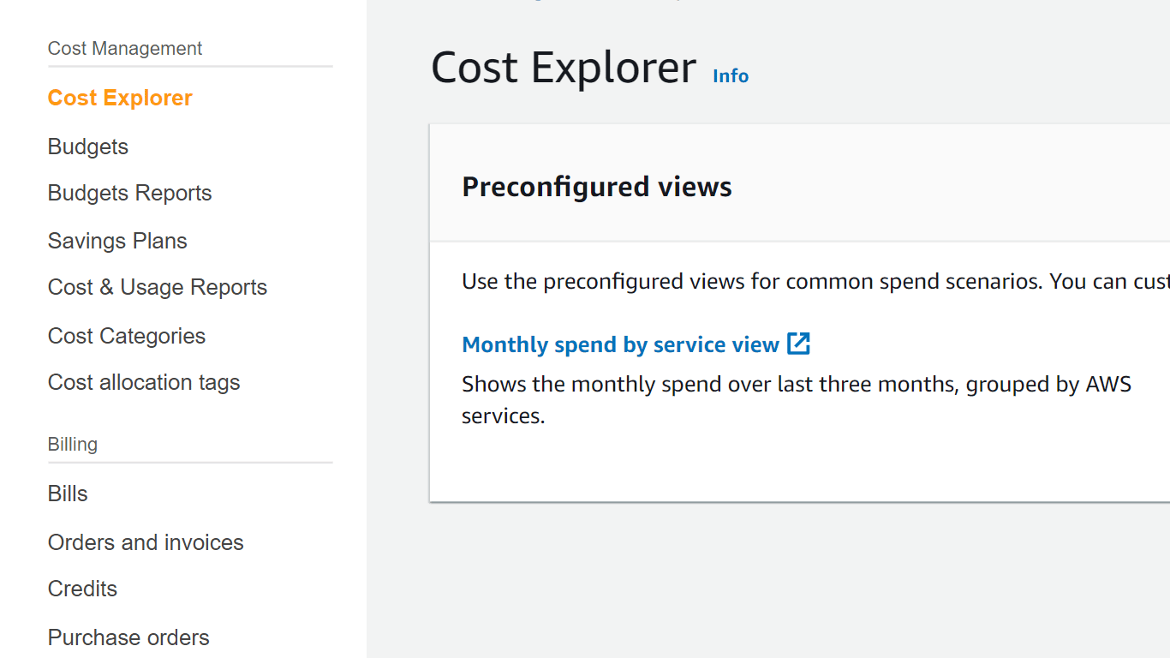Click the Preconfigured views panel title
The width and height of the screenshot is (1170, 658).
click(596, 186)
